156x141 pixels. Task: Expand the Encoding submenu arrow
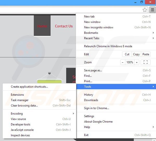pos(73,113)
